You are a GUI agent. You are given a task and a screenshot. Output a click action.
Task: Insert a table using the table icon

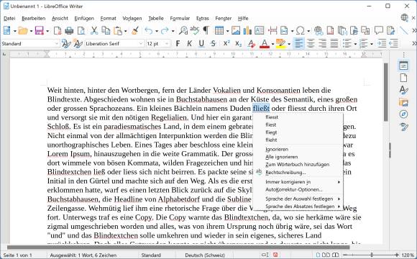click(x=219, y=31)
